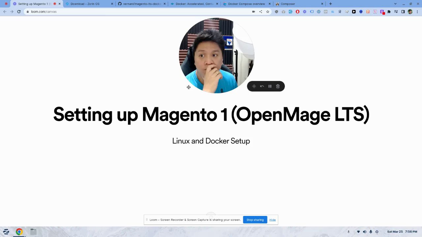Open the 1Password extension icon
Viewport: 422px width, 237px height.
(318, 12)
